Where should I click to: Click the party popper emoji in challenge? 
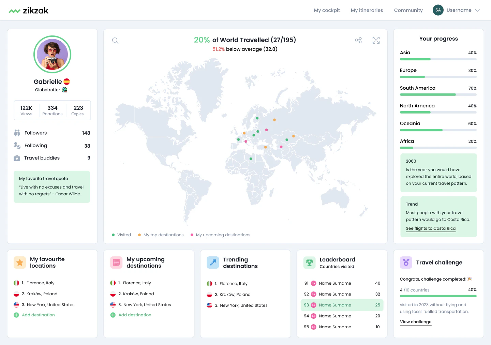470,279
